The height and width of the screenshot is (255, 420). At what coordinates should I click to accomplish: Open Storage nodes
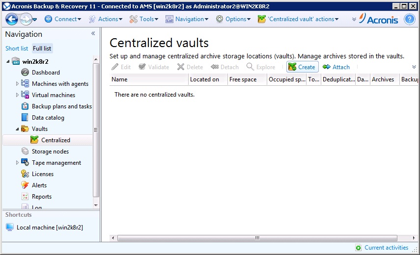point(51,152)
